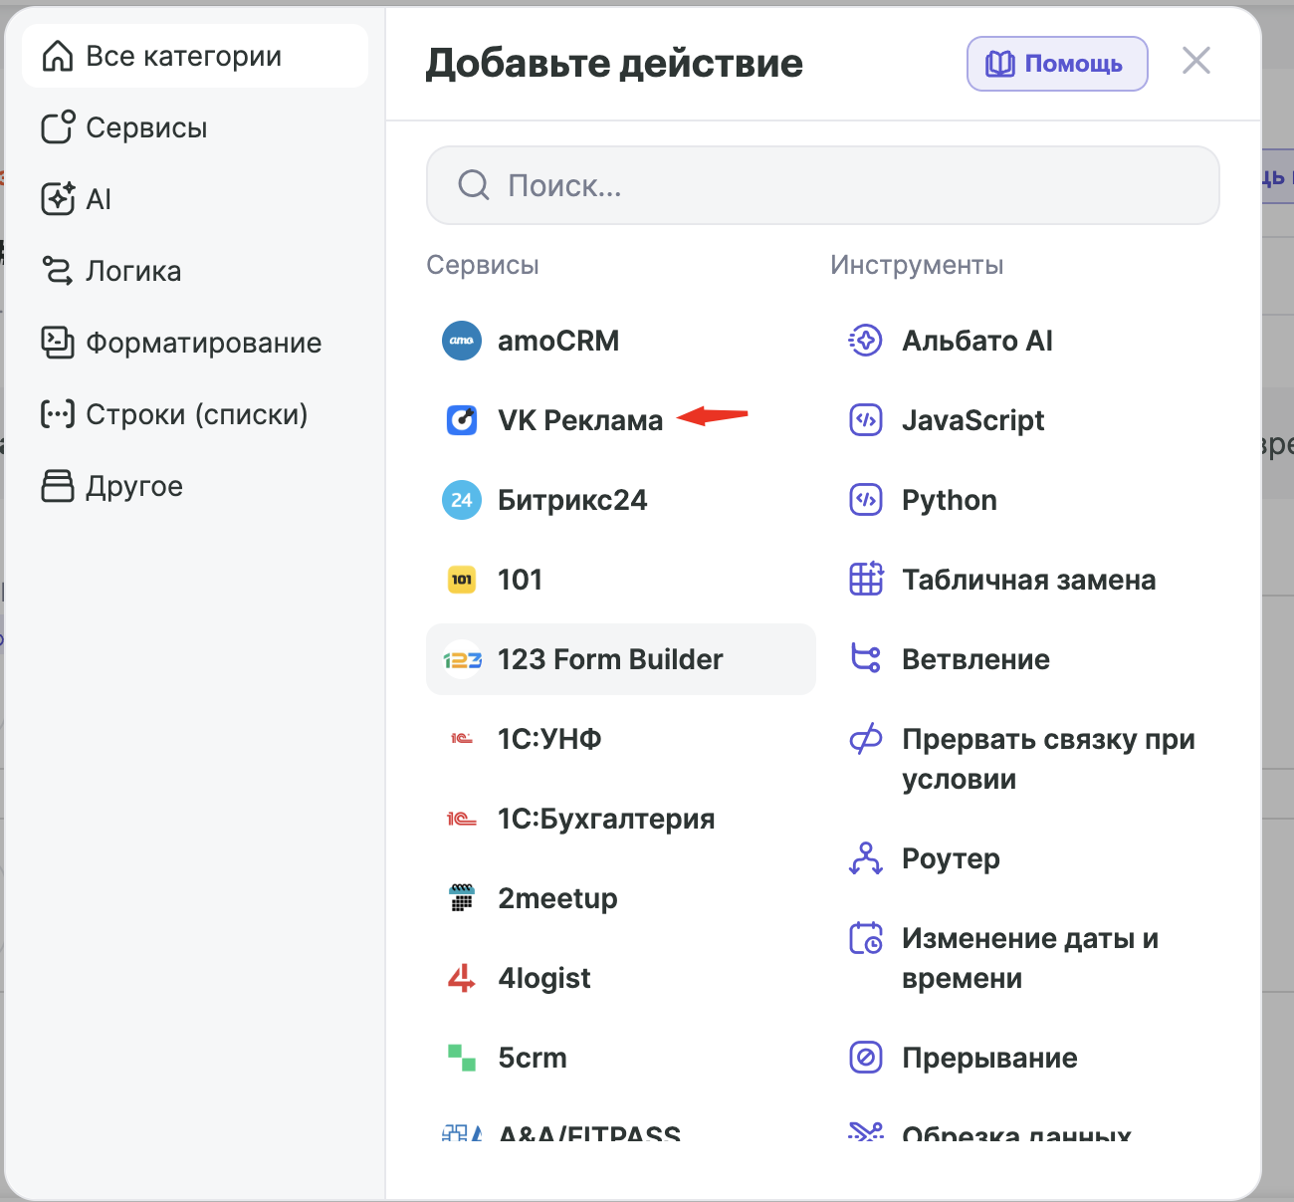The height and width of the screenshot is (1202, 1294).
Task: Click the Логика category icon
Action: tap(58, 270)
